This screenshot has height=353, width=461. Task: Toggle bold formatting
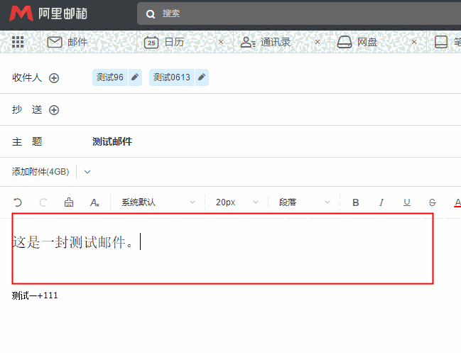(x=355, y=202)
